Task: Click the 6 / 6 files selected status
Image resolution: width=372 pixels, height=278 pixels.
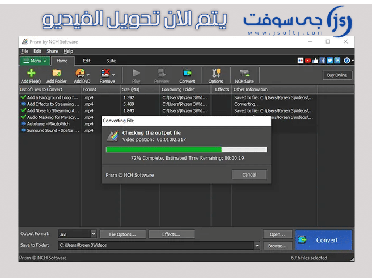Action: [309, 258]
